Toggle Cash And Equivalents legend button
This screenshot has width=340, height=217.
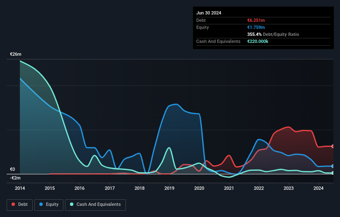95,205
